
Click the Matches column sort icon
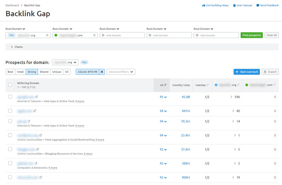(208, 85)
